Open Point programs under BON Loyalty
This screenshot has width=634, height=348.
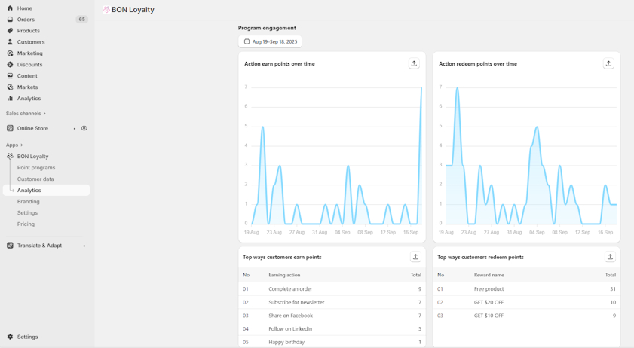pyautogui.click(x=36, y=168)
